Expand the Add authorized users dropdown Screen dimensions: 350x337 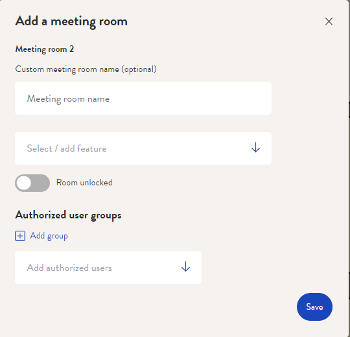(108, 268)
